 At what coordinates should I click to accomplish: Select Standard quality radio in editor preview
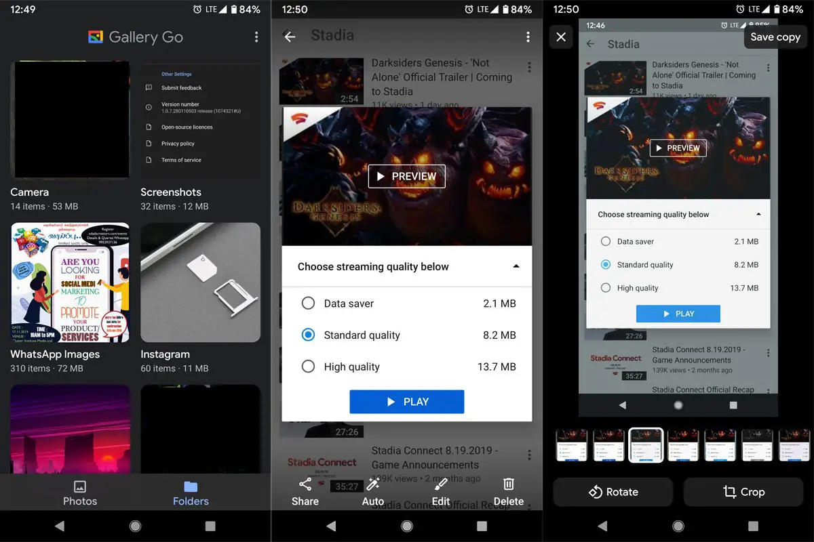(606, 264)
